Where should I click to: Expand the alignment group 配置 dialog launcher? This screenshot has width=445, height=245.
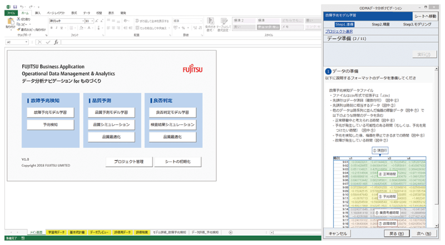(x=170, y=35)
